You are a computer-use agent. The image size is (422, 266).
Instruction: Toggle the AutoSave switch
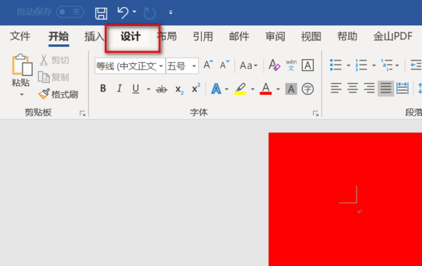[70, 12]
